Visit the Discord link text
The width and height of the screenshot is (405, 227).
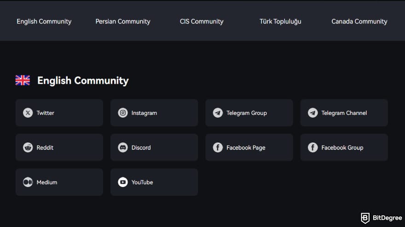141,148
